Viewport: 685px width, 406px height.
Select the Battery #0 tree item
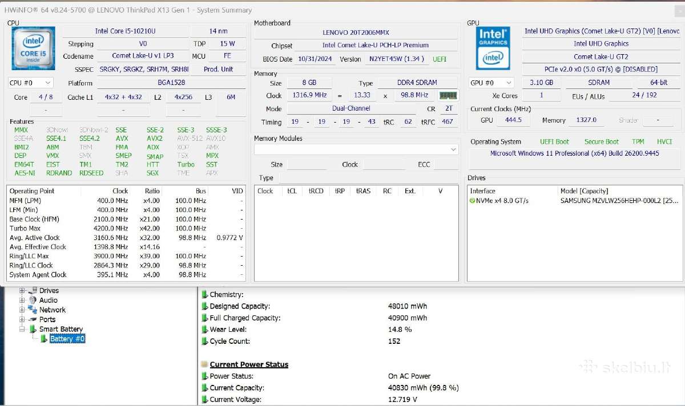click(x=67, y=339)
